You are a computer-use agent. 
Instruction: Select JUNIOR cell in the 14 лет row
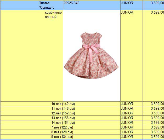131,123
